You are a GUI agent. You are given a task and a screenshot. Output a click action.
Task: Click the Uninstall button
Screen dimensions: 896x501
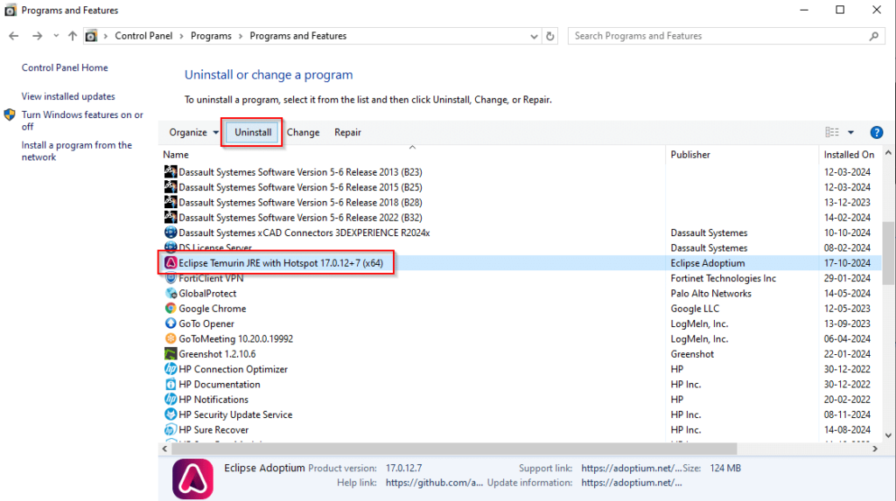[x=253, y=133]
